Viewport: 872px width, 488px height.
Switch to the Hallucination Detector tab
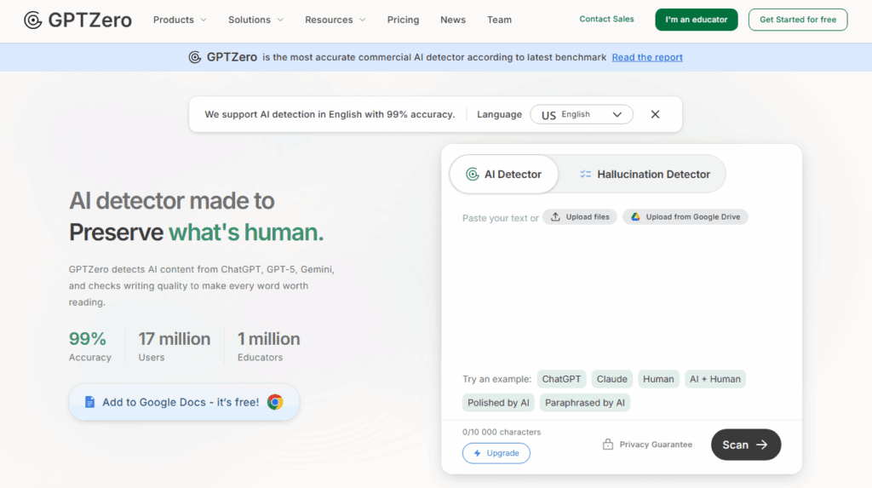[x=645, y=175]
